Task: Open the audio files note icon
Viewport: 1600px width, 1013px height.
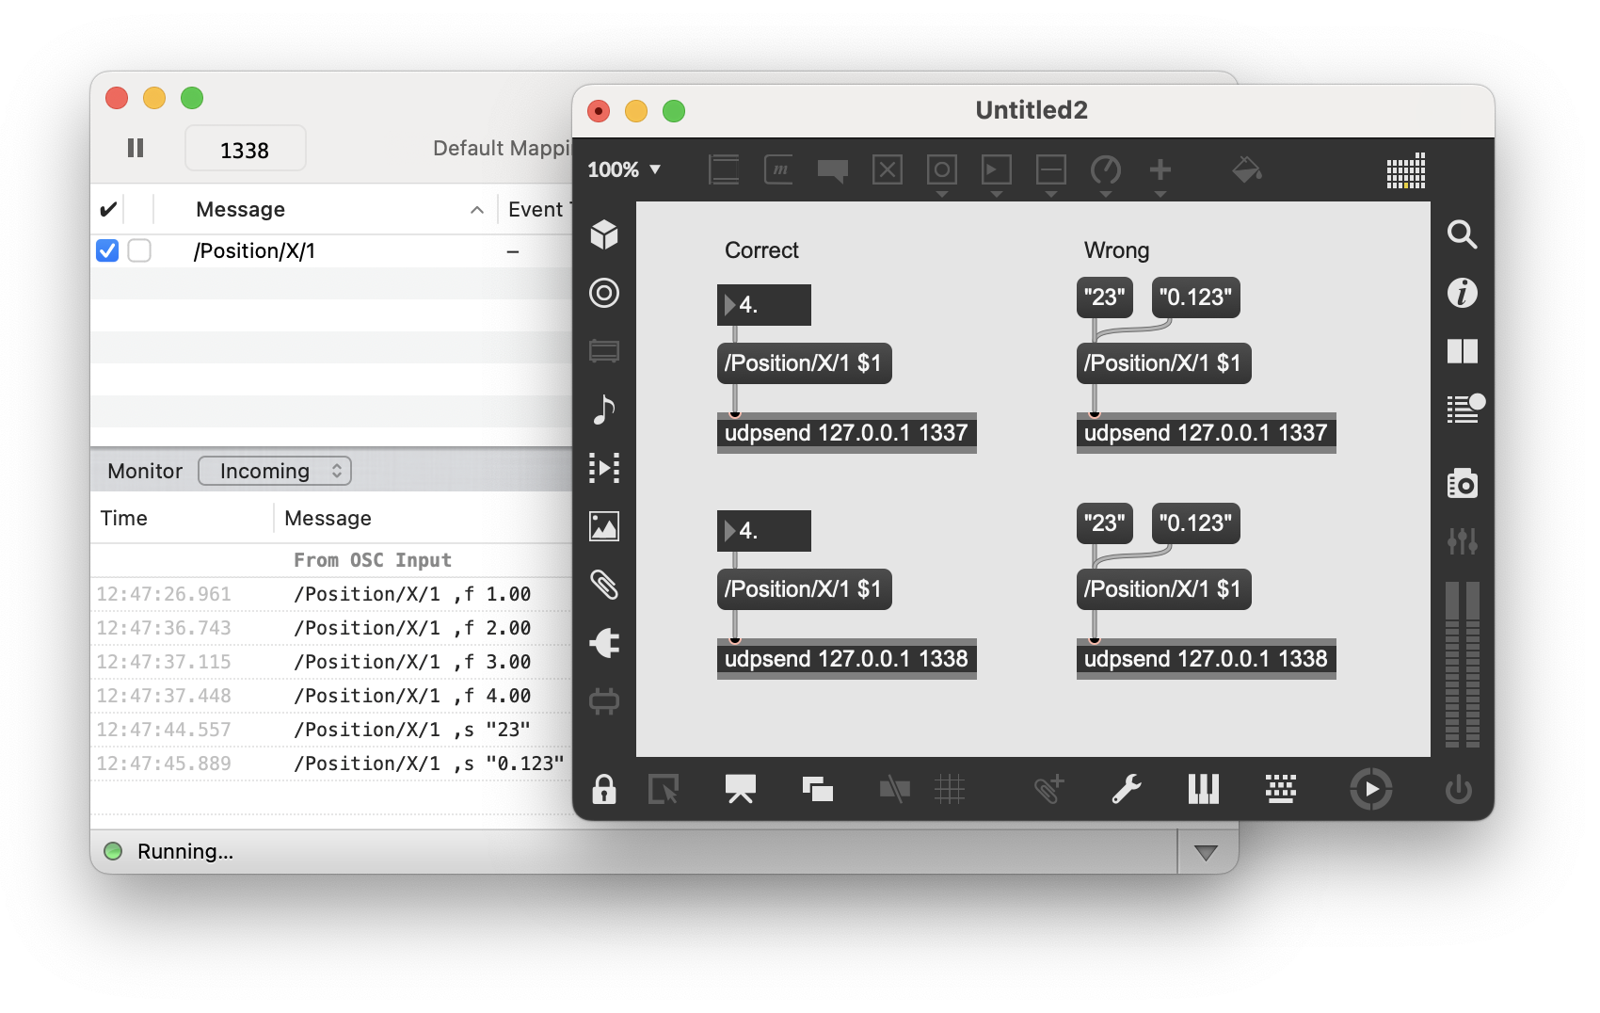Action: coord(604,410)
